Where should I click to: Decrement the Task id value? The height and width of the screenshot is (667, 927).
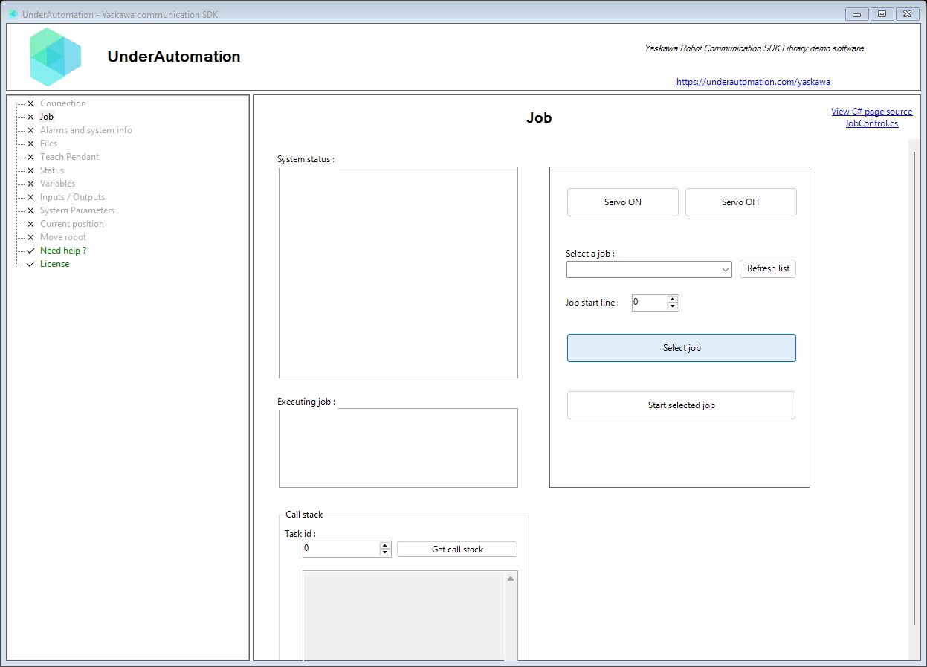point(385,552)
